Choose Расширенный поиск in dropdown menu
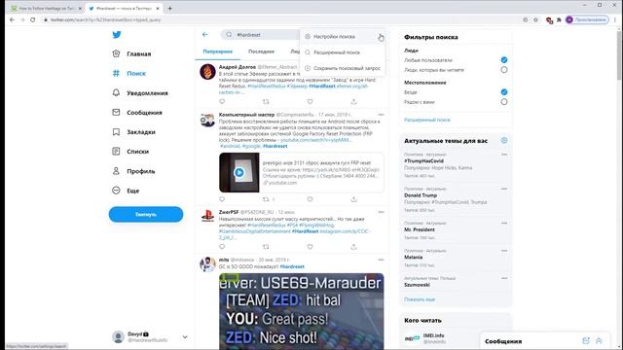623x350 pixels. pyautogui.click(x=342, y=52)
